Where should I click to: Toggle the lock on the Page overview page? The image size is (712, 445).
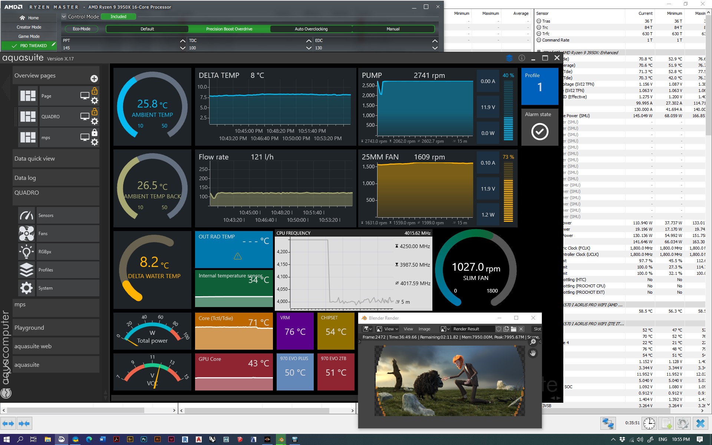coord(95,91)
